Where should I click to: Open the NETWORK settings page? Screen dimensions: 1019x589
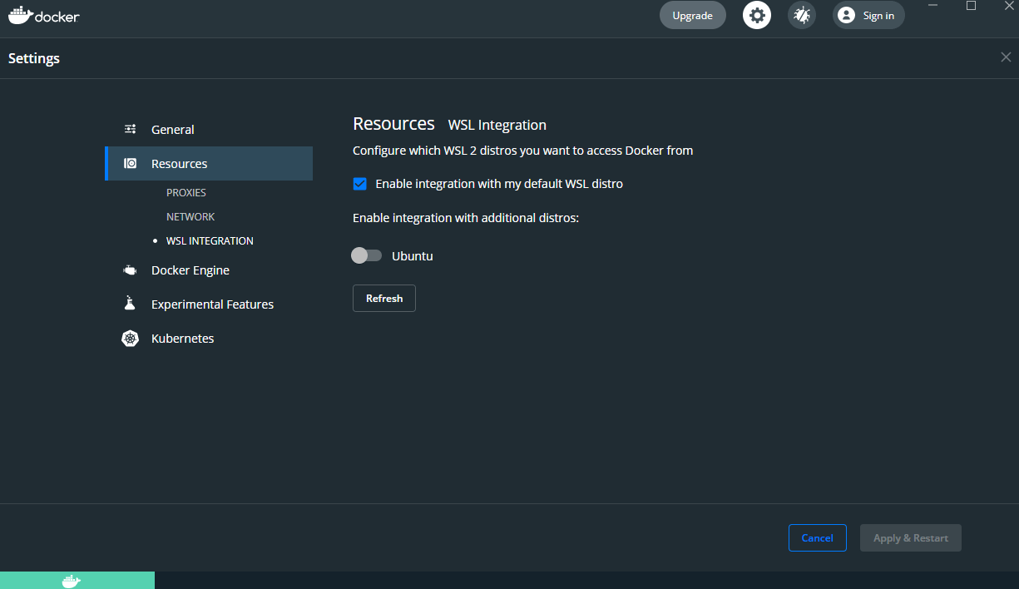tap(190, 216)
